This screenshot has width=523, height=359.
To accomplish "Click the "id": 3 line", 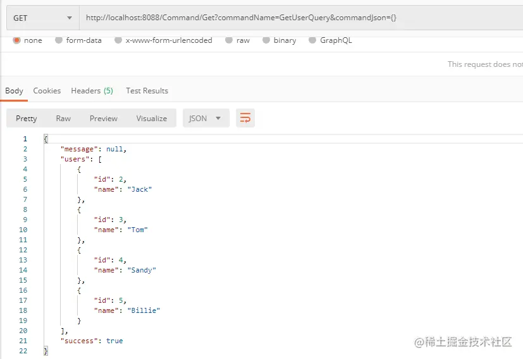I will pyautogui.click(x=110, y=220).
